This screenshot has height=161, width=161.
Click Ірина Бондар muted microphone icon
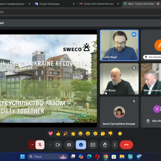point(134,101)
